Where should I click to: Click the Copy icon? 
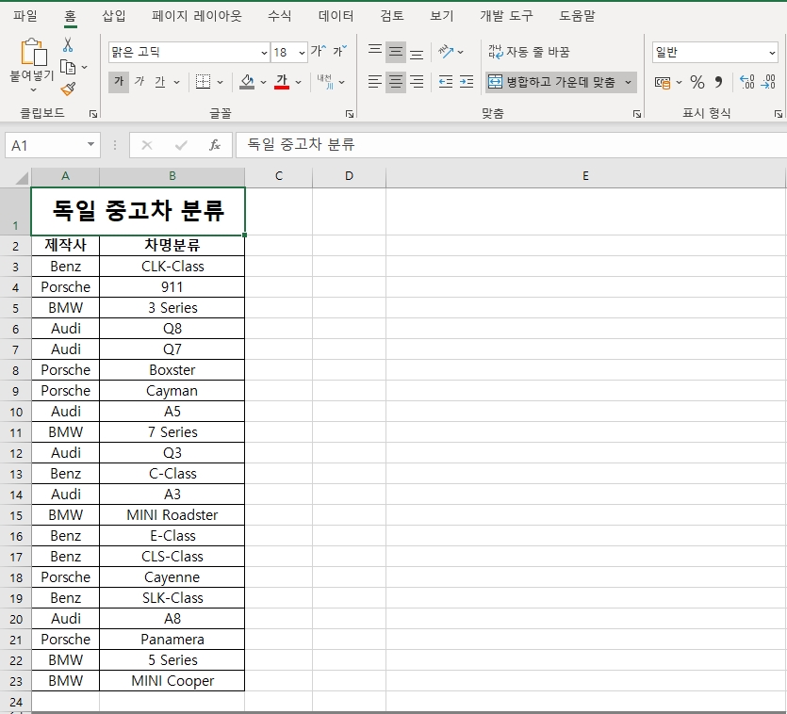[x=68, y=67]
